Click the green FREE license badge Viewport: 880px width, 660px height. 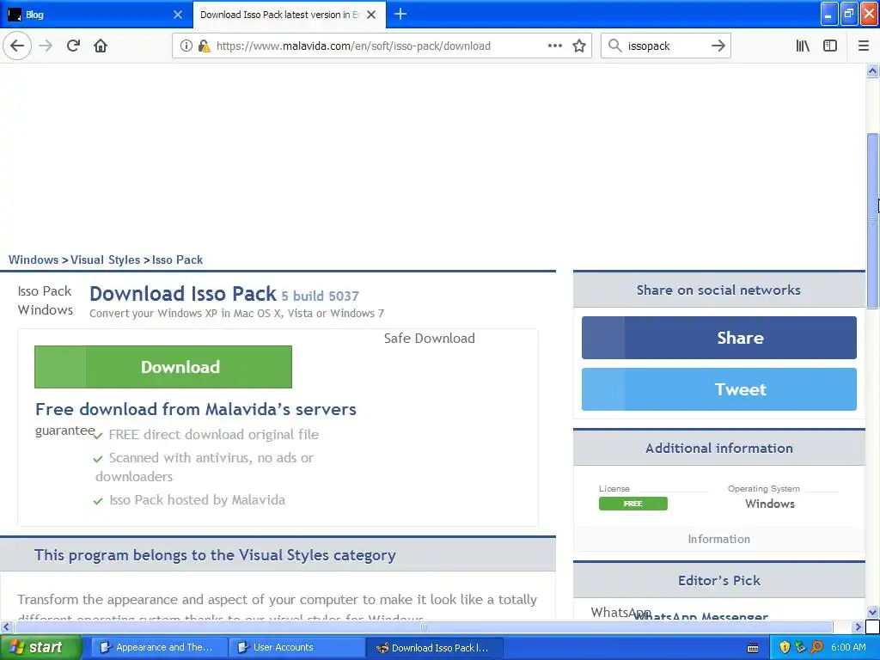coord(633,504)
